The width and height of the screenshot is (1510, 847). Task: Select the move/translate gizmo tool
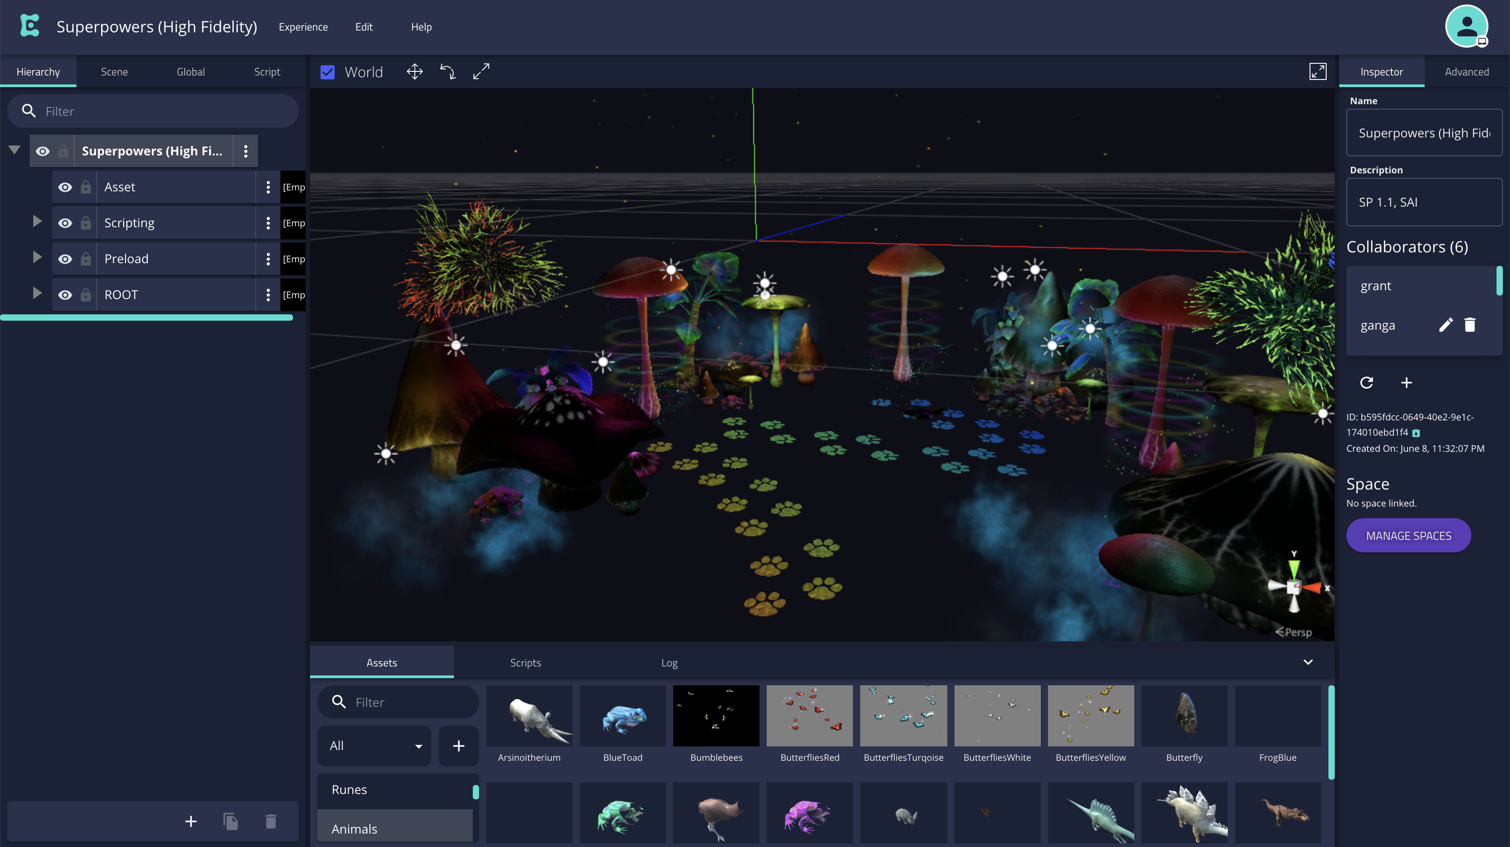(x=414, y=71)
